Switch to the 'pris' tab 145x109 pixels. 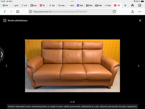pyautogui.click(x=15, y=5)
